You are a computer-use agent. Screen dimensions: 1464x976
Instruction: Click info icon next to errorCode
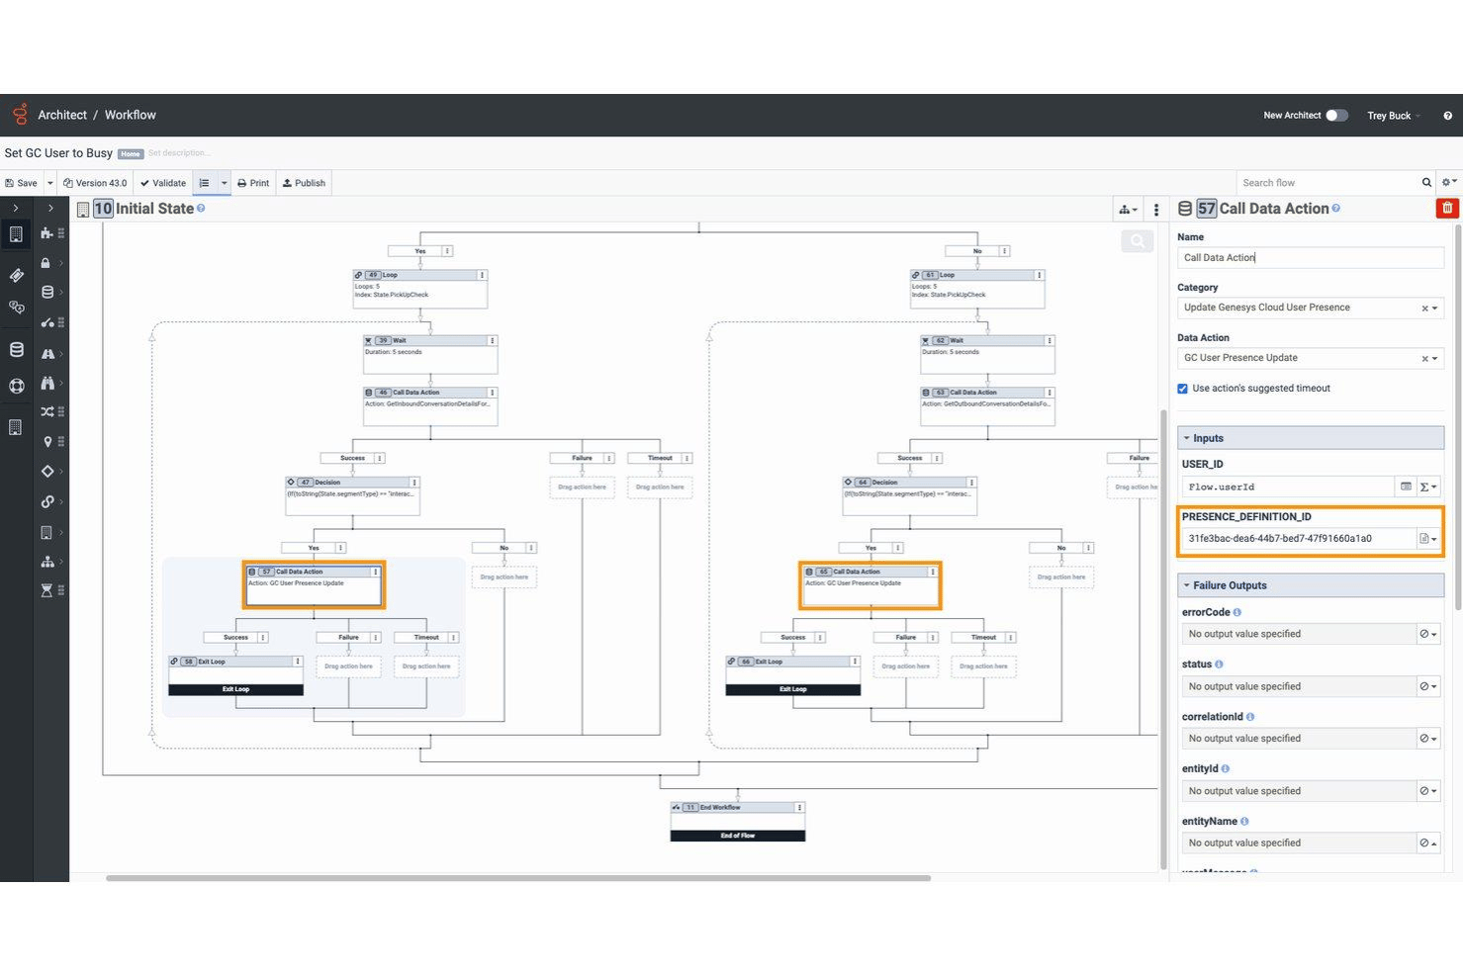pyautogui.click(x=1237, y=613)
